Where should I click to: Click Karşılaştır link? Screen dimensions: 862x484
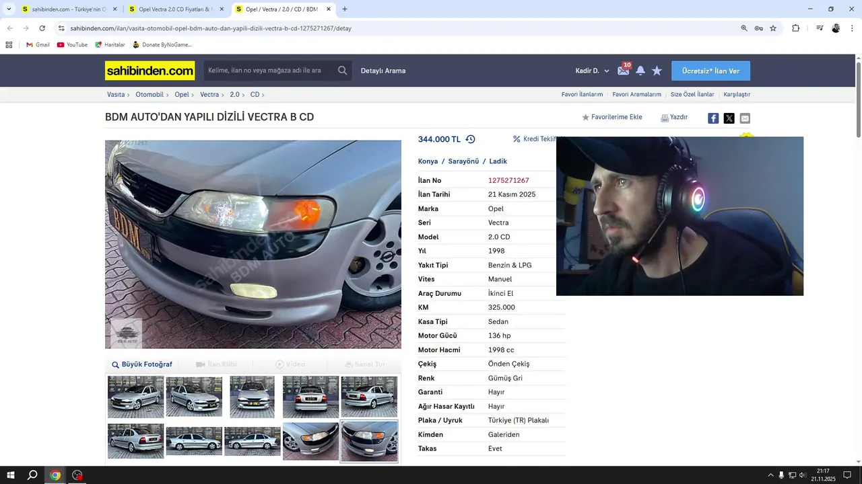(737, 95)
